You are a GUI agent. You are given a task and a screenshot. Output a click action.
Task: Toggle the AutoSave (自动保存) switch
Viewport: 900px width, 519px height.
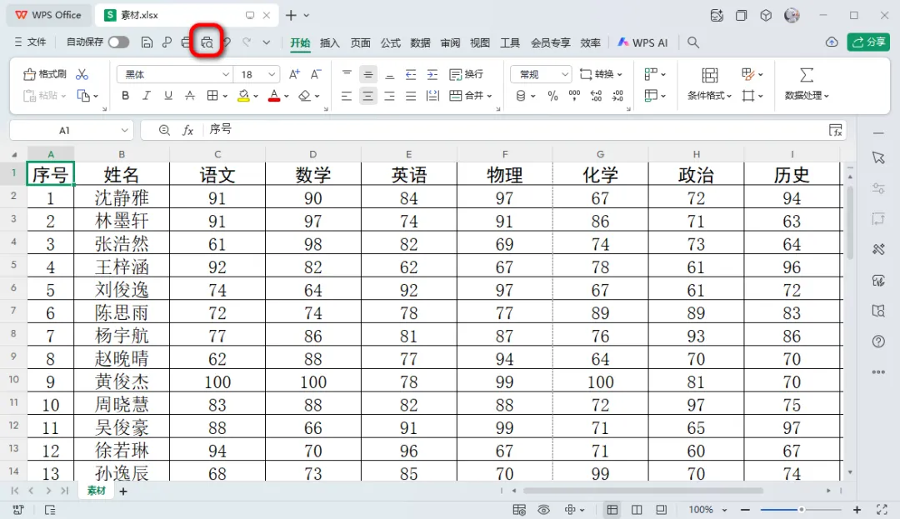pos(119,42)
